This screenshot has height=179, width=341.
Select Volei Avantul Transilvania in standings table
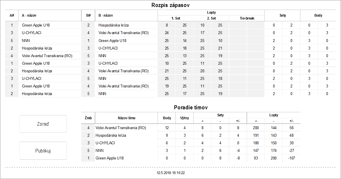click(120, 128)
